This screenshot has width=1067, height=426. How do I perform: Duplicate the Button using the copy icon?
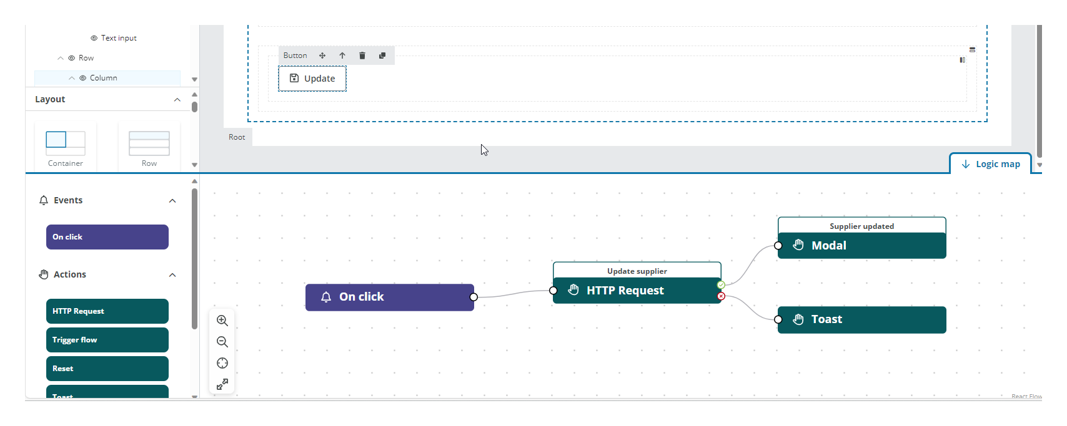point(382,56)
